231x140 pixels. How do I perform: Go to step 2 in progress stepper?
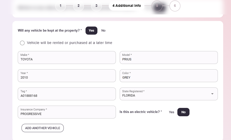coord(78,6)
